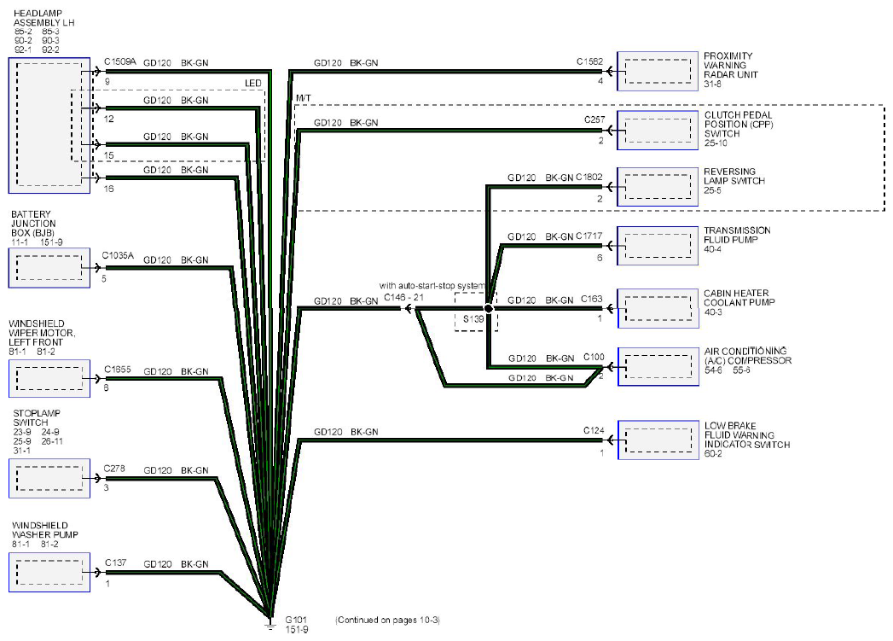Select the 'G101' ground label
The width and height of the screenshot is (893, 641).
coord(296,620)
